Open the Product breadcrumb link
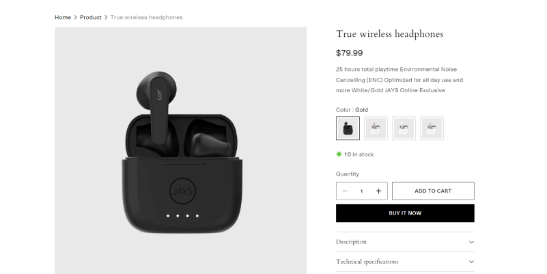547x274 pixels. (x=91, y=18)
